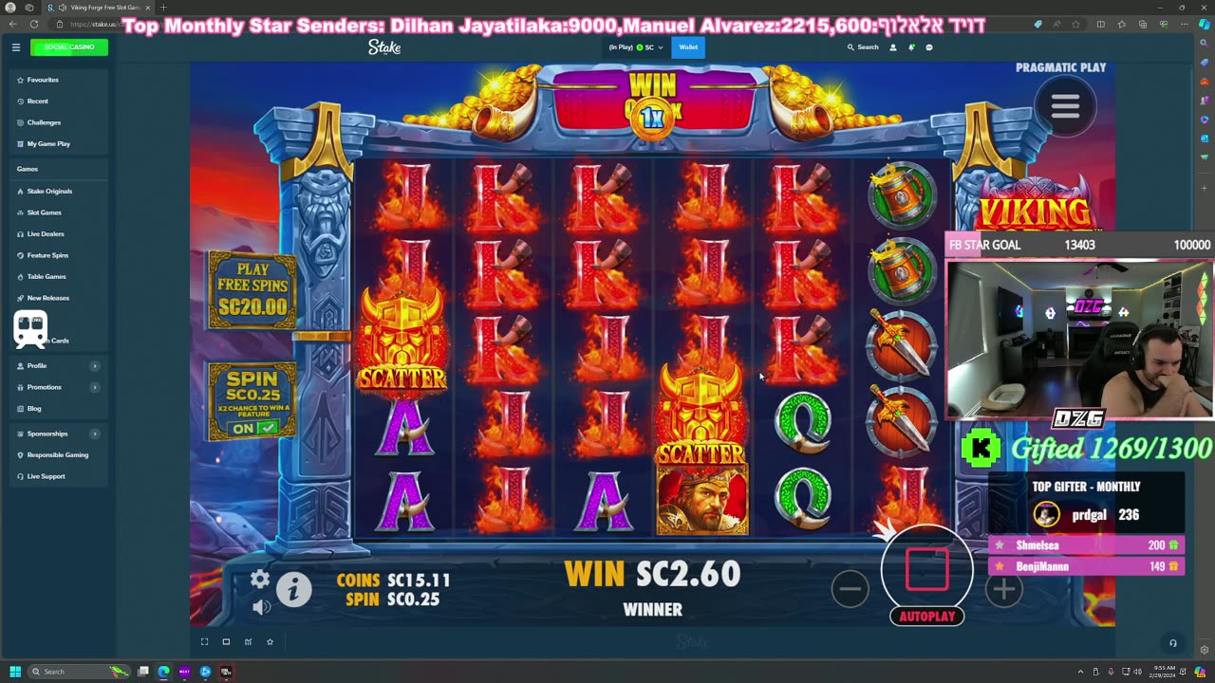Expand the Profile sidebar section
Image resolution: width=1215 pixels, height=683 pixels.
pos(94,365)
